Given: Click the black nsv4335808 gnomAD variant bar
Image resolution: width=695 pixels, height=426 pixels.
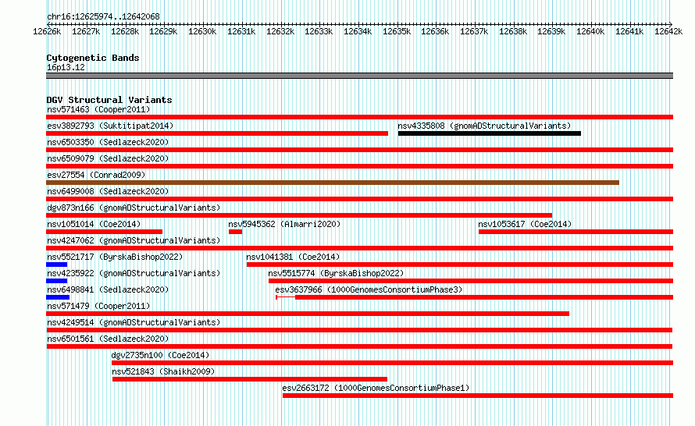Looking at the screenshot, I should click(x=490, y=133).
